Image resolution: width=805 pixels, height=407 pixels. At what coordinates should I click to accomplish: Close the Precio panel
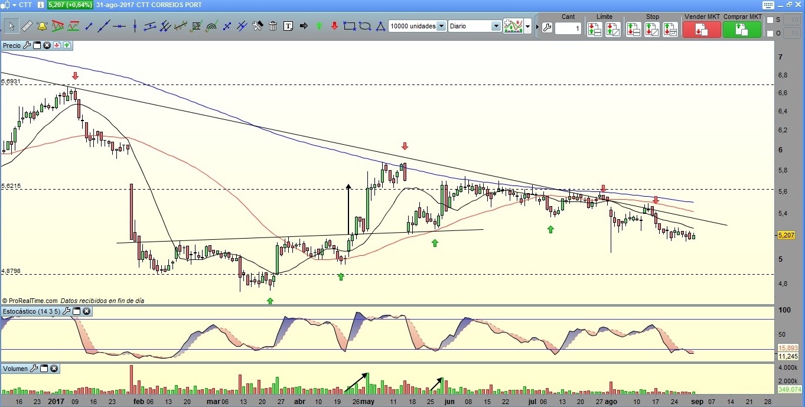click(47, 45)
